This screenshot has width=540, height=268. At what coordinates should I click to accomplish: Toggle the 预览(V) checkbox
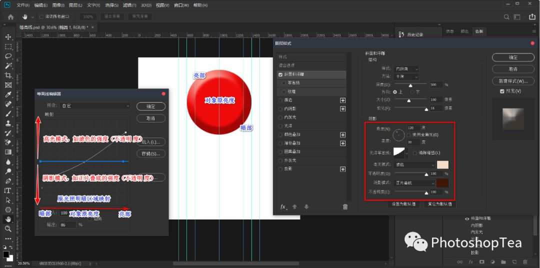[x=502, y=91]
